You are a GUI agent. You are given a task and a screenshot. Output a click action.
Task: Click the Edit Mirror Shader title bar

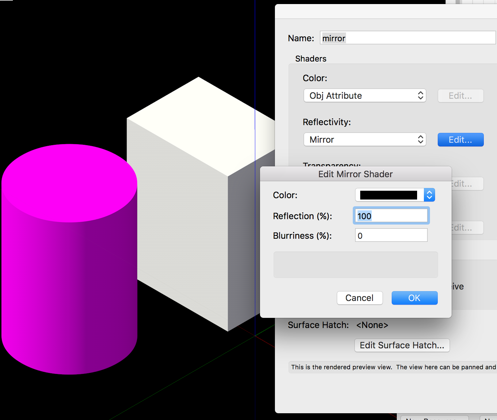(355, 174)
